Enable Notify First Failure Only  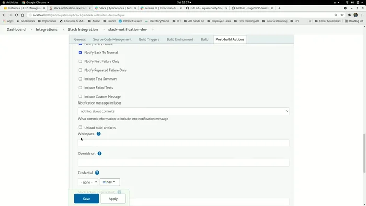(81, 61)
